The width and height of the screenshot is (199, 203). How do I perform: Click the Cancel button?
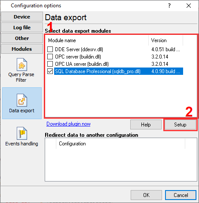click(x=181, y=195)
